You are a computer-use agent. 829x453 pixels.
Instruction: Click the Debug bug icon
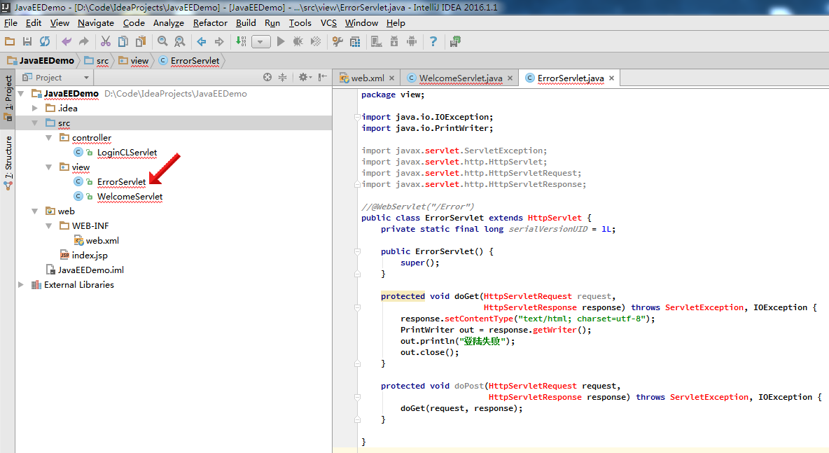click(x=298, y=41)
